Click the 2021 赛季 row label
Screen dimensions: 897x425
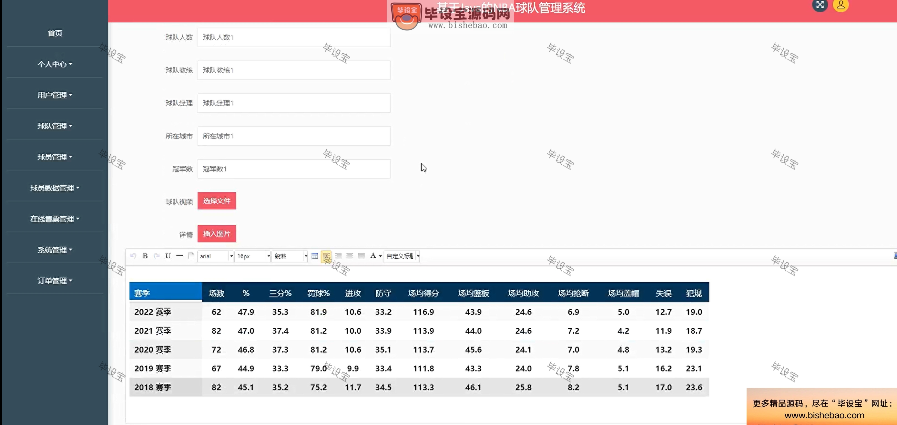coord(153,331)
